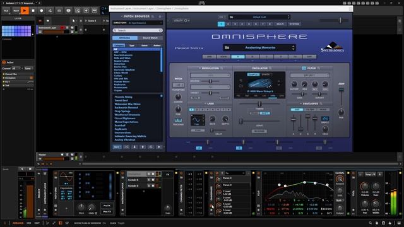Open the SYSTEM page
Image resolution: width=404 pixels, height=227 pixels.
(294, 24)
